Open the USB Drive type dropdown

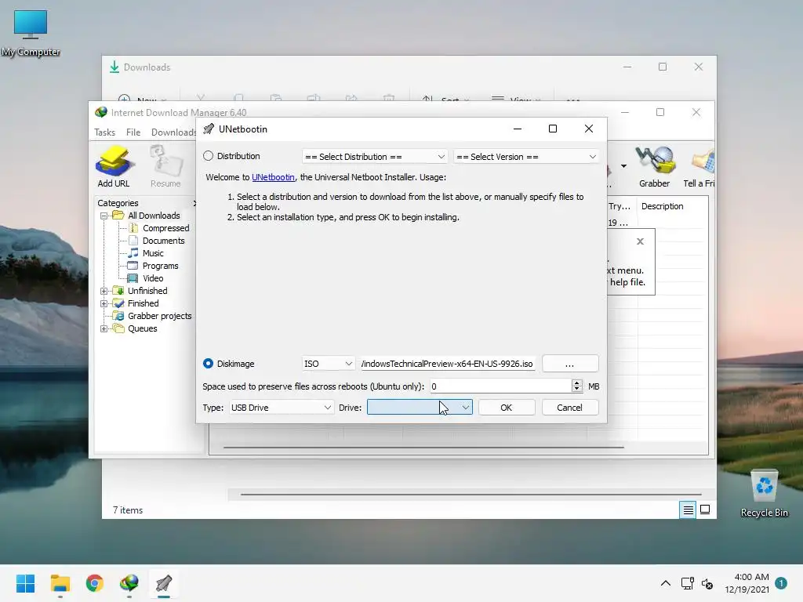[x=282, y=408]
